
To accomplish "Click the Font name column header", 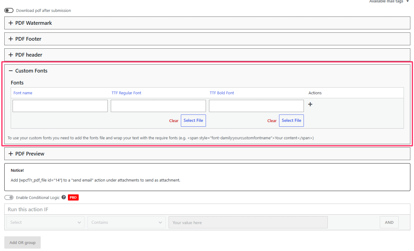I will [x=23, y=93].
